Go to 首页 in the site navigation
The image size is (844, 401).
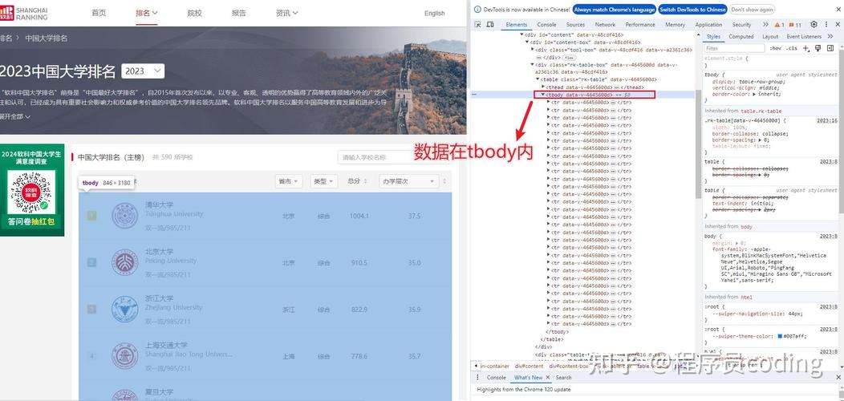(x=99, y=13)
